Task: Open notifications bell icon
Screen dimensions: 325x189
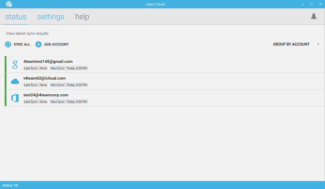Action: [313, 16]
